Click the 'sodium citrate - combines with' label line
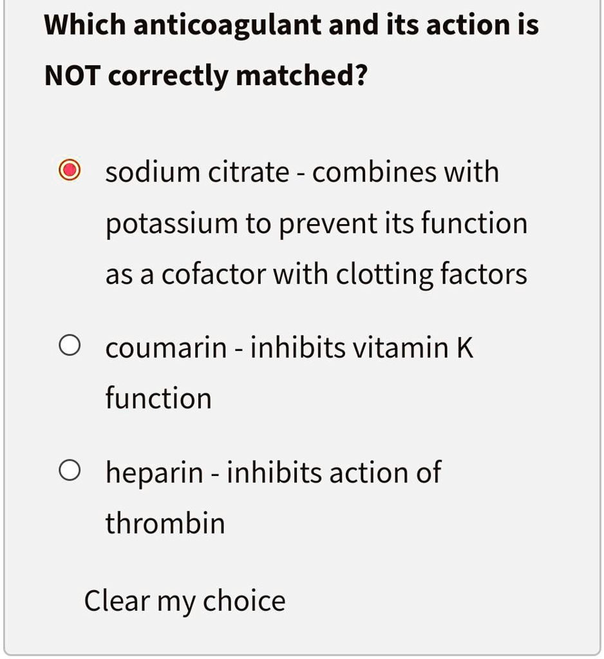 302,173
